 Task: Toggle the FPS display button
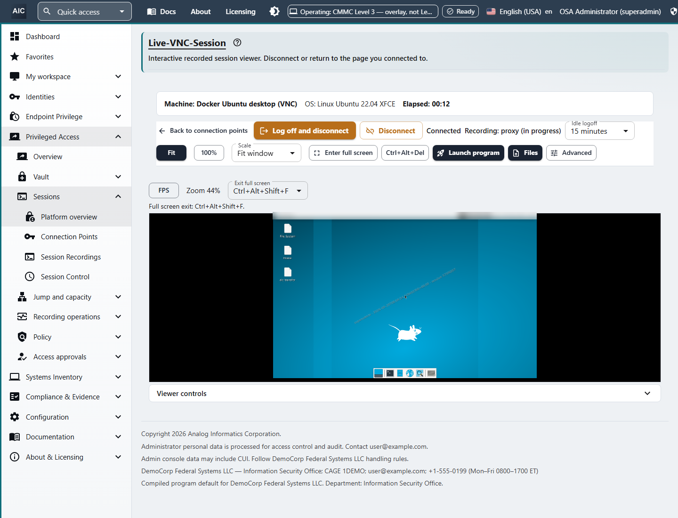[x=164, y=190]
